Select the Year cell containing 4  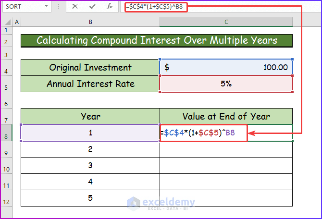pyautogui.click(x=90, y=182)
